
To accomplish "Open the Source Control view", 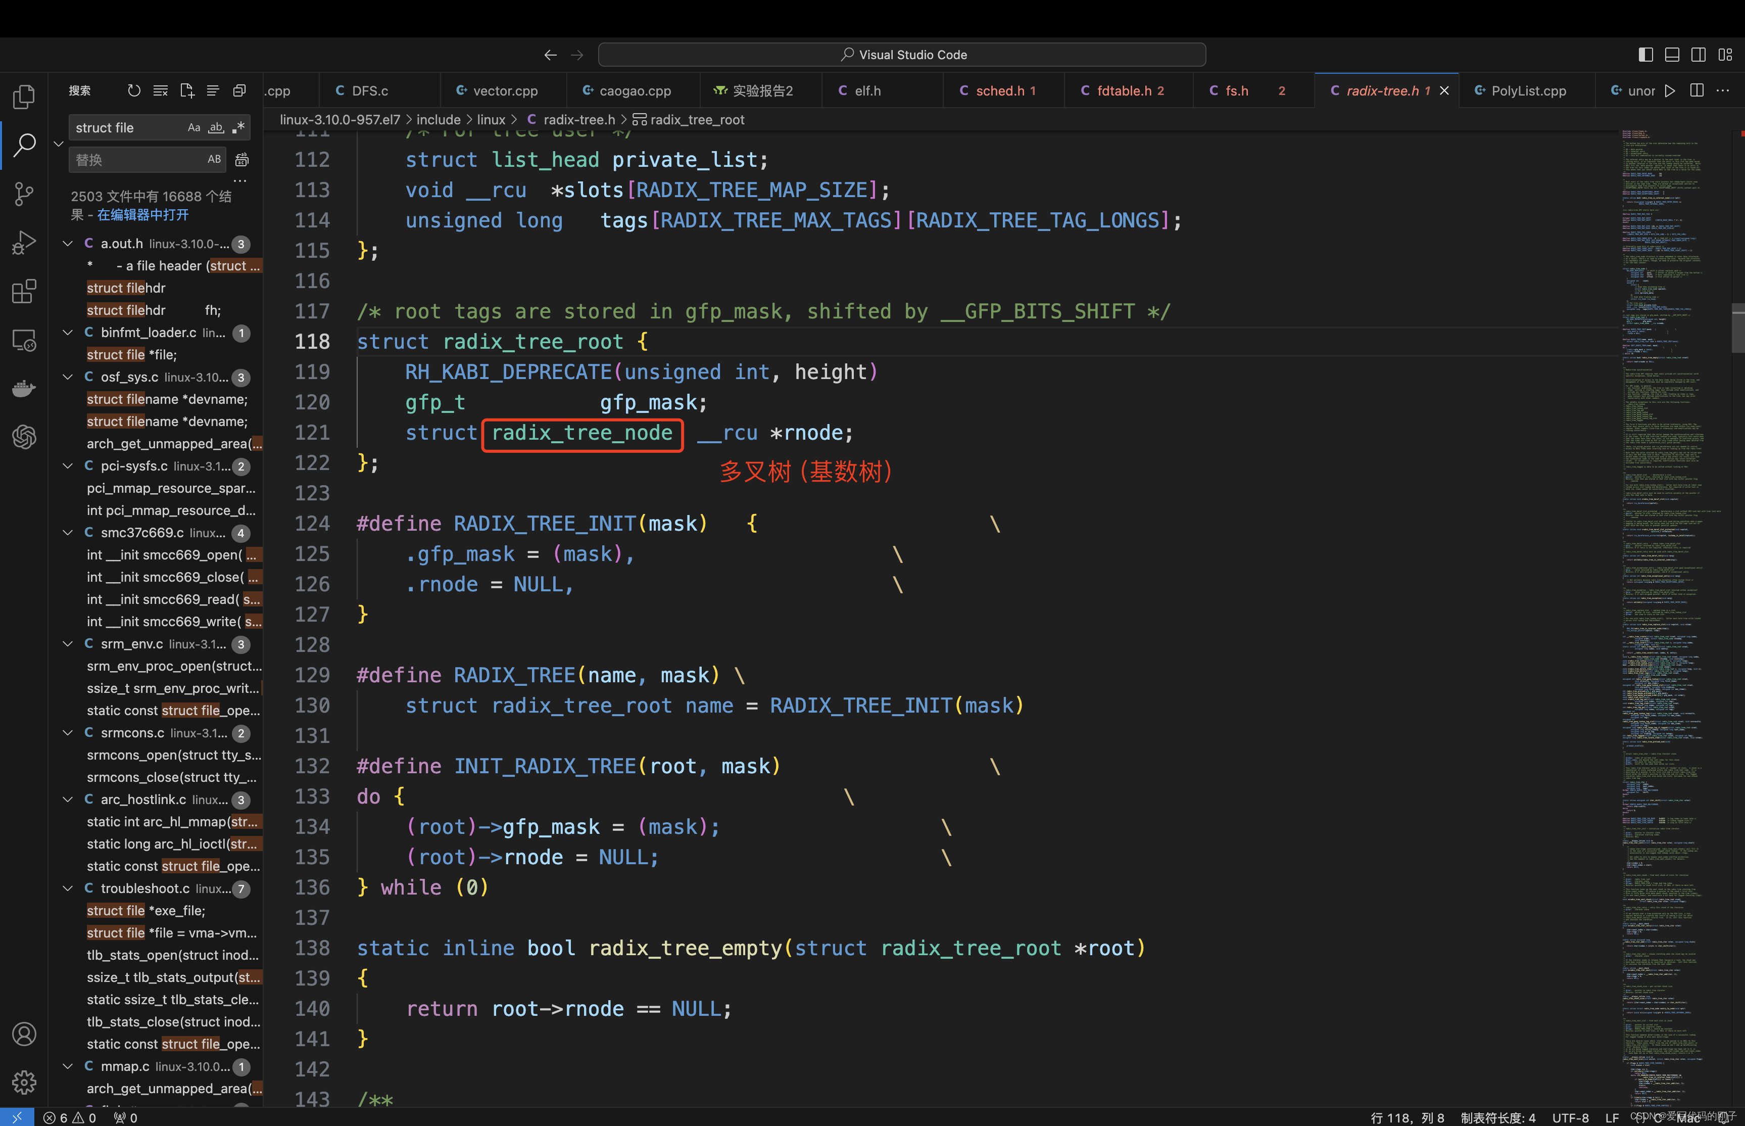I will click(x=24, y=194).
